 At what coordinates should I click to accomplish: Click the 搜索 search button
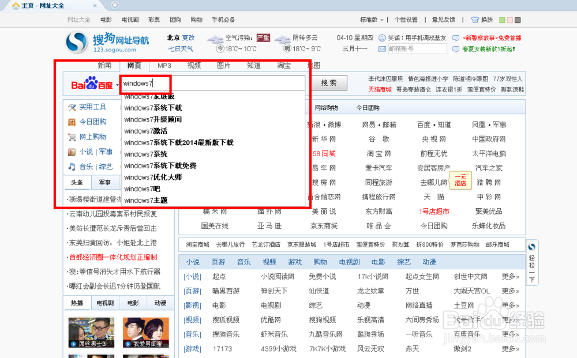tap(329, 83)
